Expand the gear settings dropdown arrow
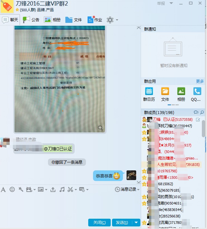This screenshot has height=229, width=207. (117, 20)
